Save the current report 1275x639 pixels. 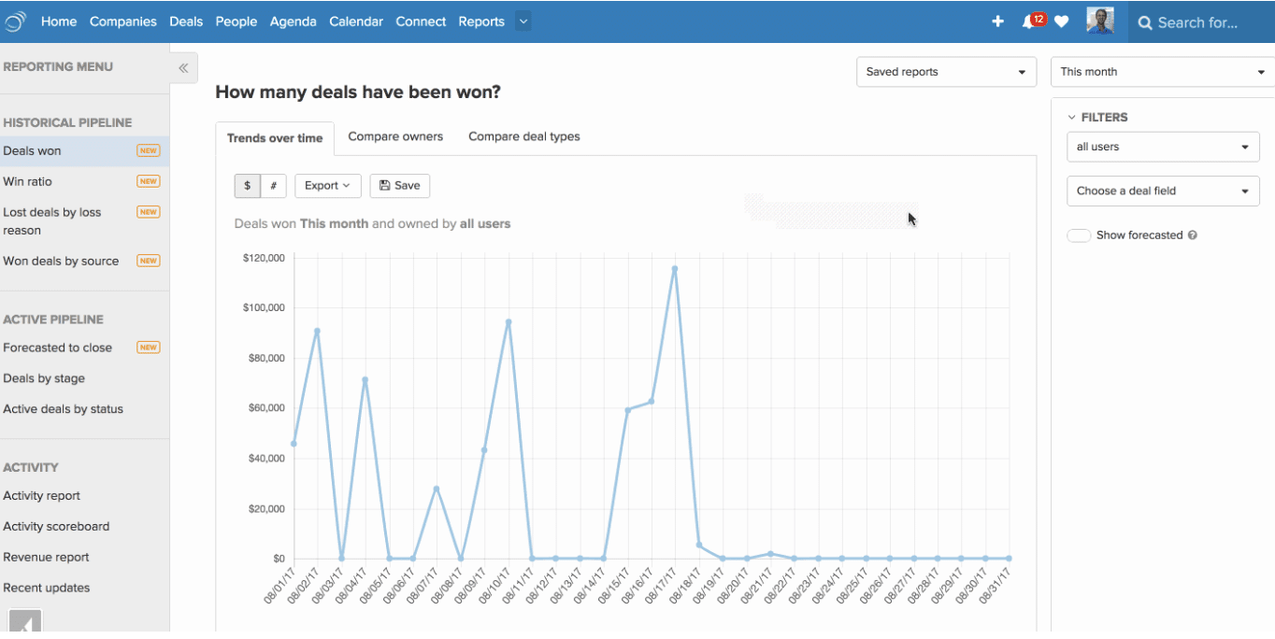pos(399,185)
